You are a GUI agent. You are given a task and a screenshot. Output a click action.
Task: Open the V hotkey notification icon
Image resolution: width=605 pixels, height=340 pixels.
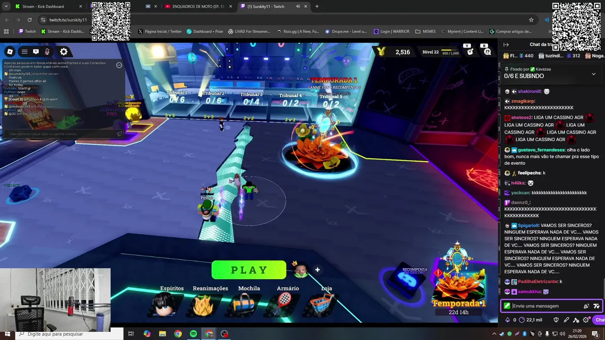tap(469, 50)
